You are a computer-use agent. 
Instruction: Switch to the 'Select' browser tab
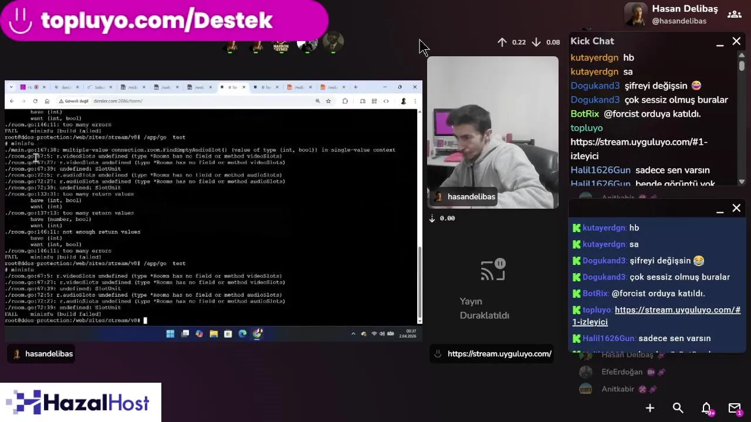pyautogui.click(x=99, y=87)
